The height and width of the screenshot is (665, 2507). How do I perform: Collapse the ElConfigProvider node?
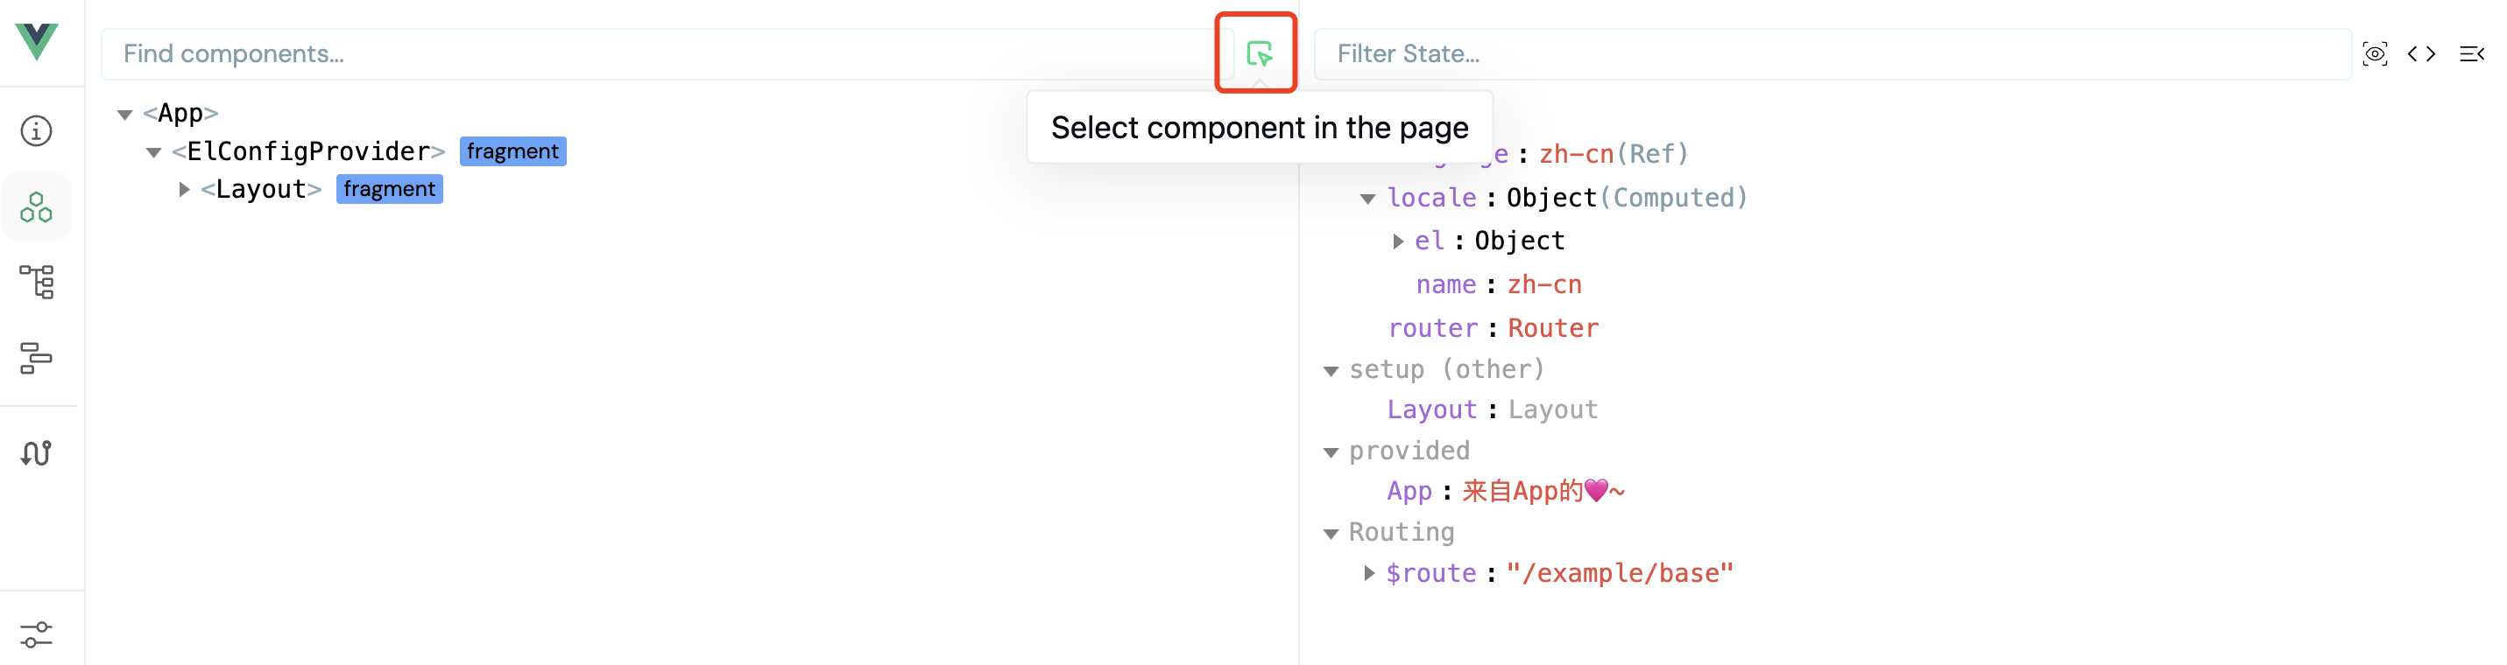click(x=154, y=152)
